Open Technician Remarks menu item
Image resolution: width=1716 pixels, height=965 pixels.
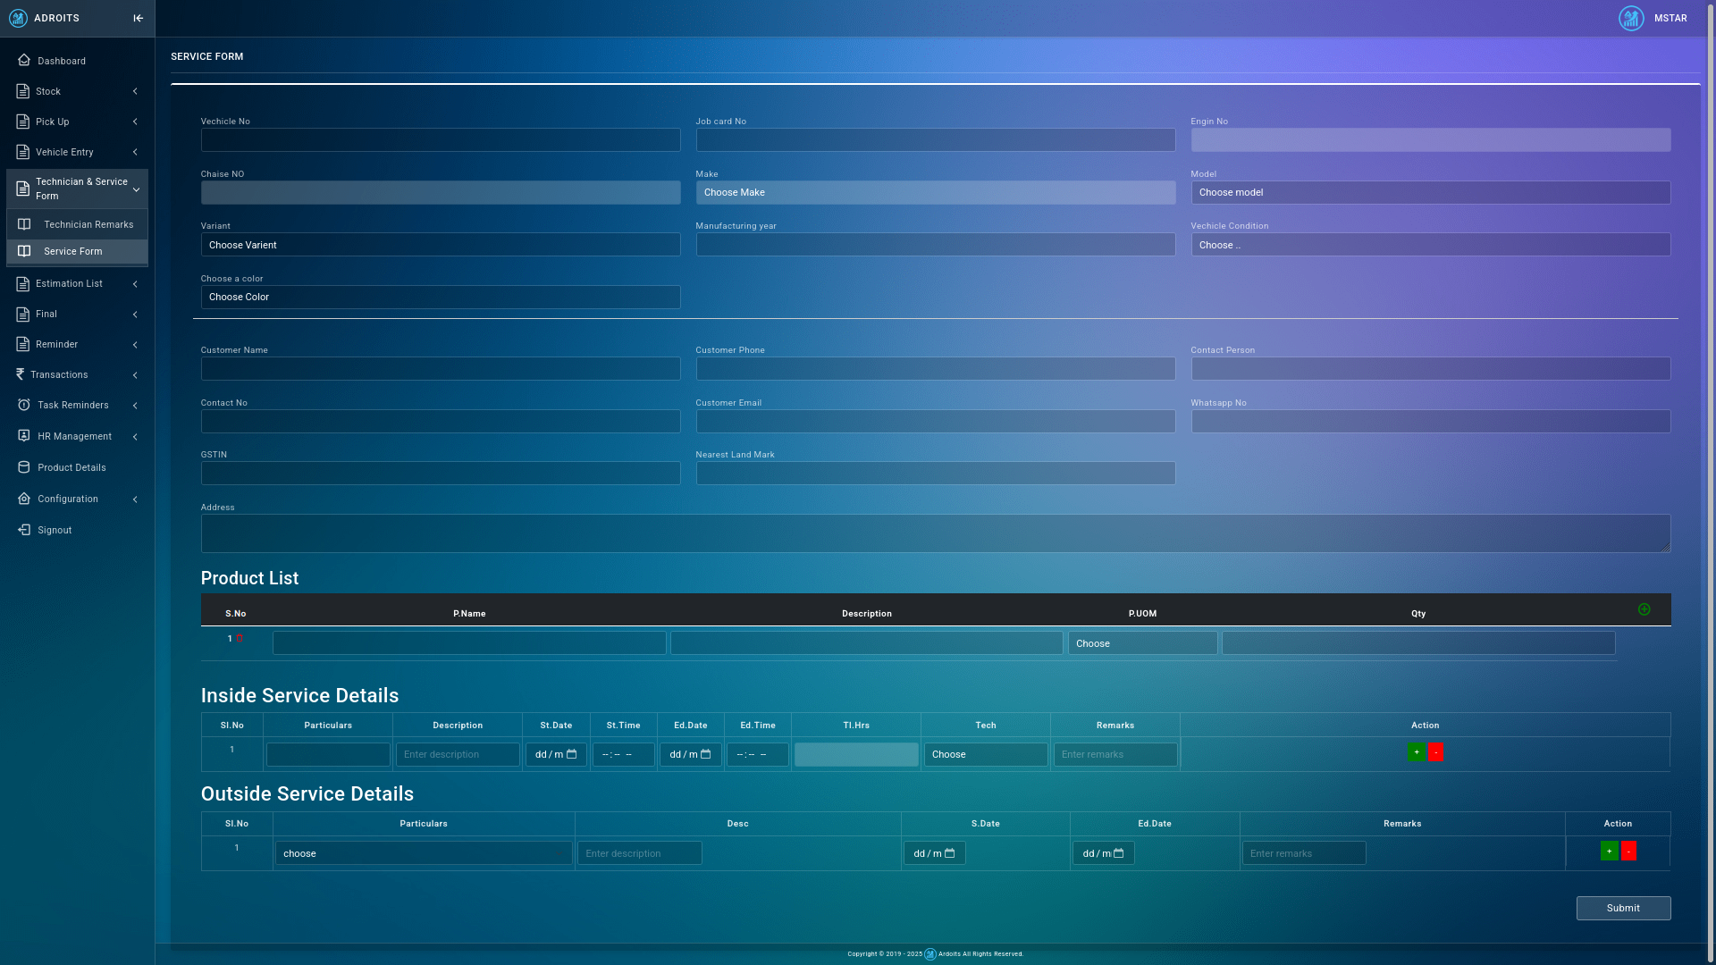(88, 224)
